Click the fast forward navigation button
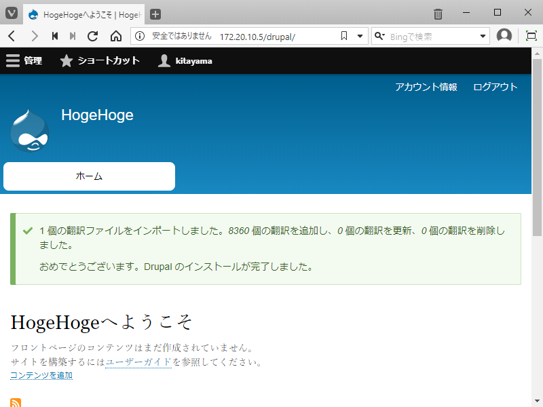This screenshot has height=407, width=543. 73,36
